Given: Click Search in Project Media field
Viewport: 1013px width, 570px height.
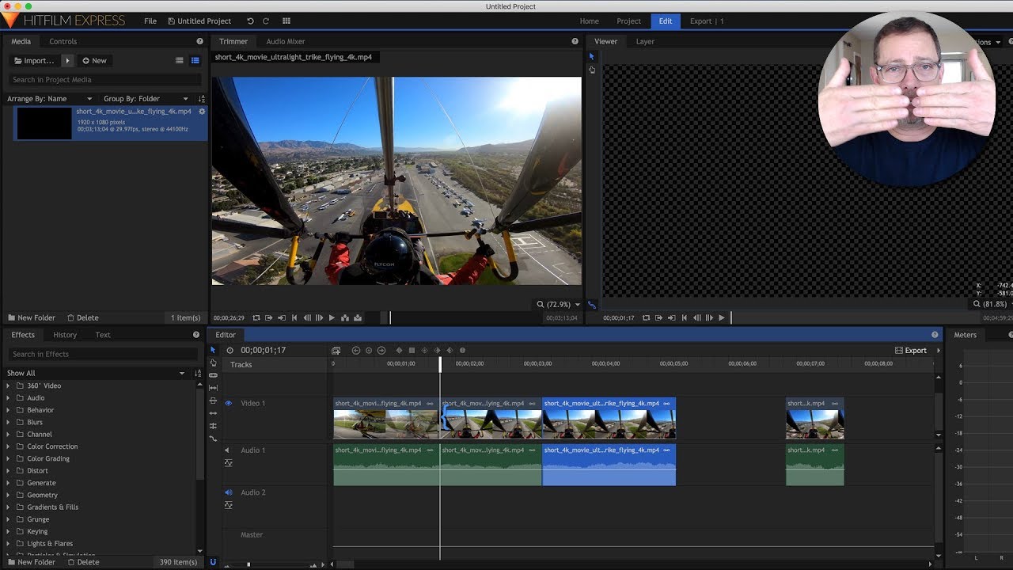Looking at the screenshot, I should (104, 79).
